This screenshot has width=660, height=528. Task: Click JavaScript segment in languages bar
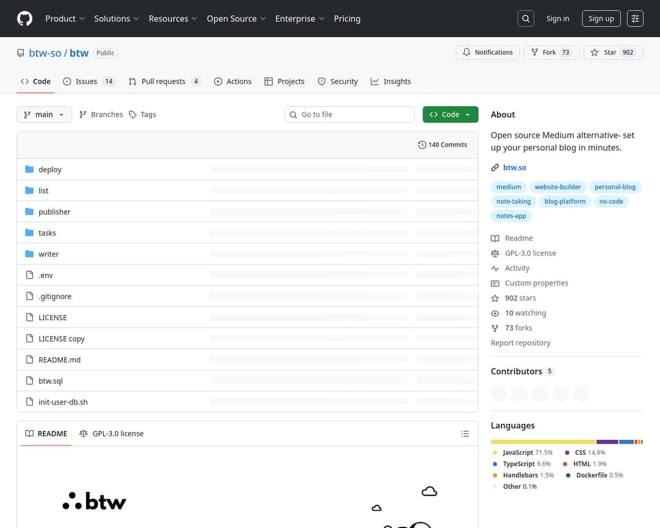tap(543, 441)
